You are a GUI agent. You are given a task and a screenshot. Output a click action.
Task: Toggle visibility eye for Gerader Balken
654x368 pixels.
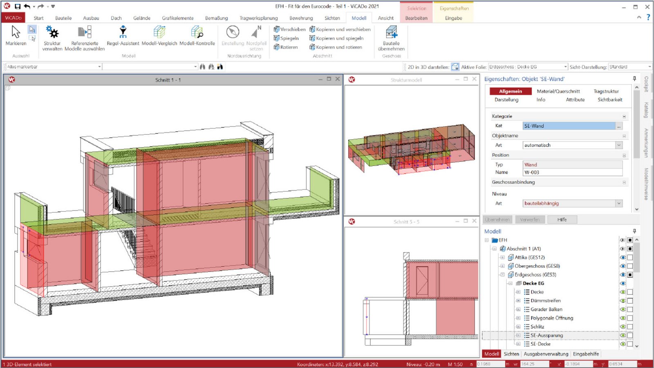[623, 310]
